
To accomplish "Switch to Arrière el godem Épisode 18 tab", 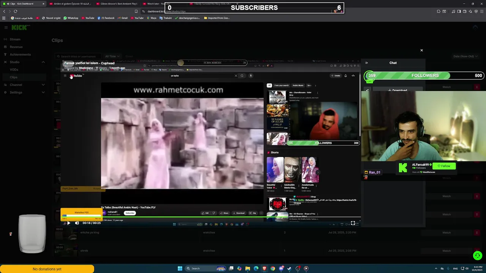I will point(70,4).
